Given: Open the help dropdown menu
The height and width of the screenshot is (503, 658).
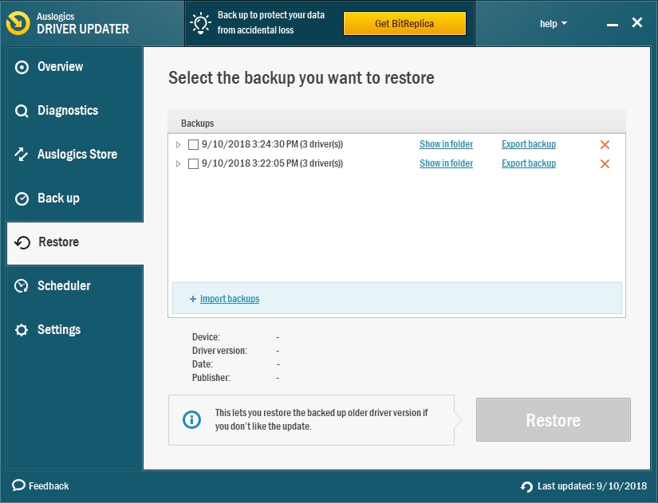Looking at the screenshot, I should point(553,24).
